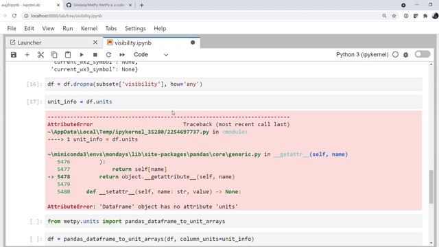Reload the page in the browser
This screenshot has height=247, width=439.
point(14,16)
